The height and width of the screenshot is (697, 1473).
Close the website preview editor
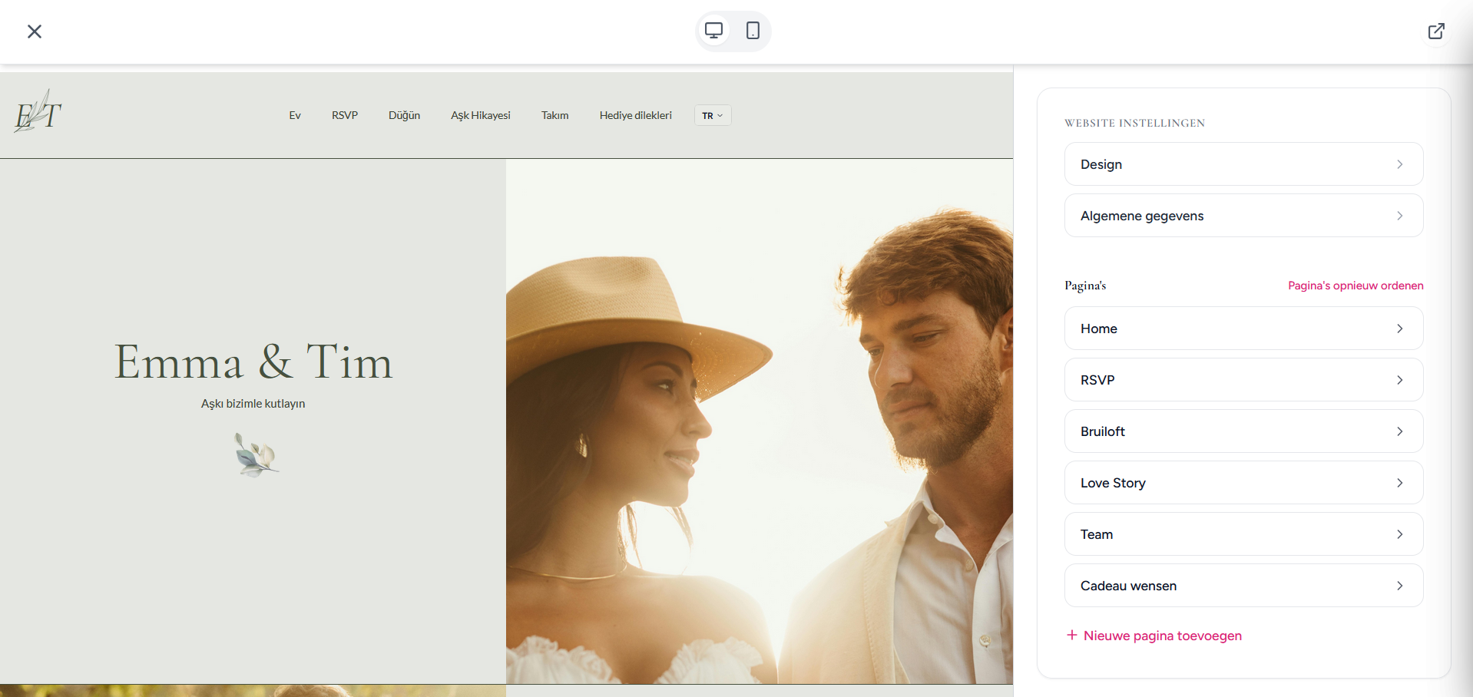pos(35,31)
